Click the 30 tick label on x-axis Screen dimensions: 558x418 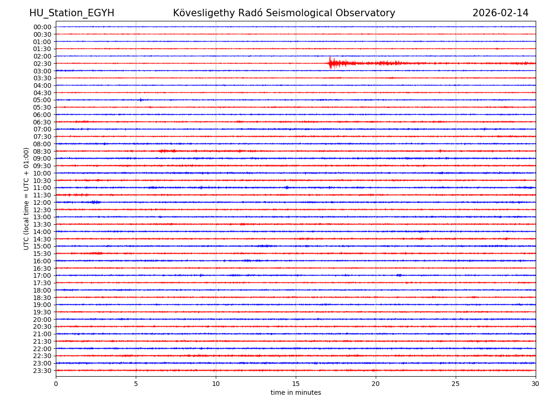[x=536, y=384]
